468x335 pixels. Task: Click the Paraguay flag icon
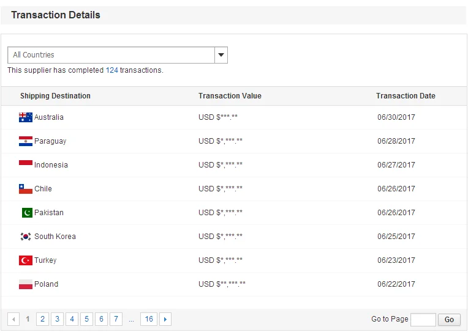tap(25, 141)
